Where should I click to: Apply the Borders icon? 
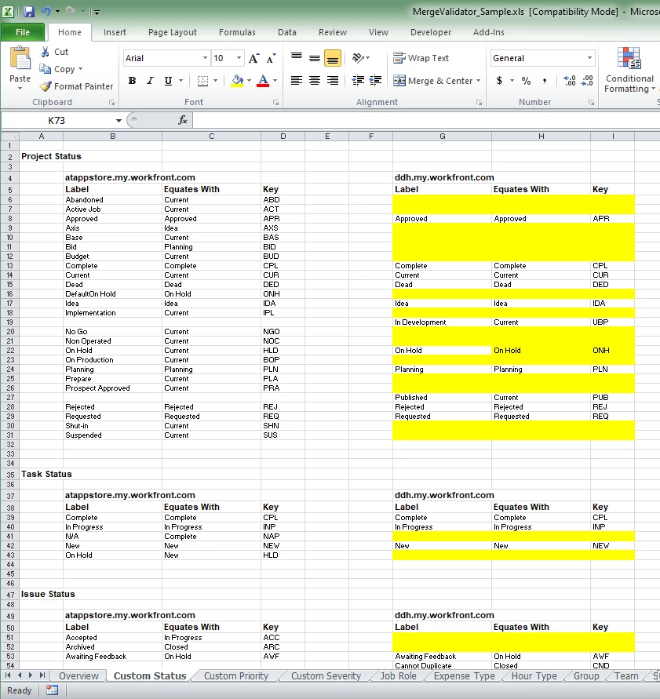pos(203,81)
